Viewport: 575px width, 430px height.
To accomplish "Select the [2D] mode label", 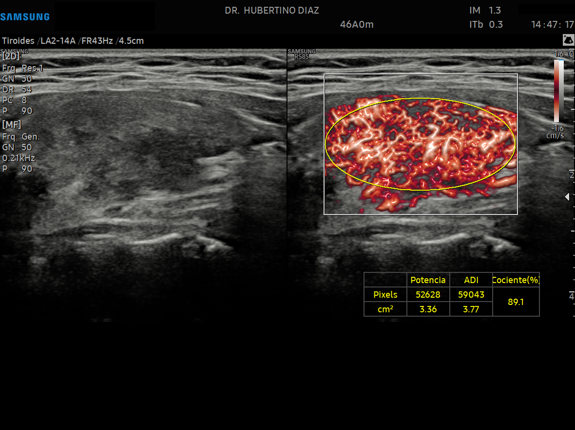I will (11, 56).
